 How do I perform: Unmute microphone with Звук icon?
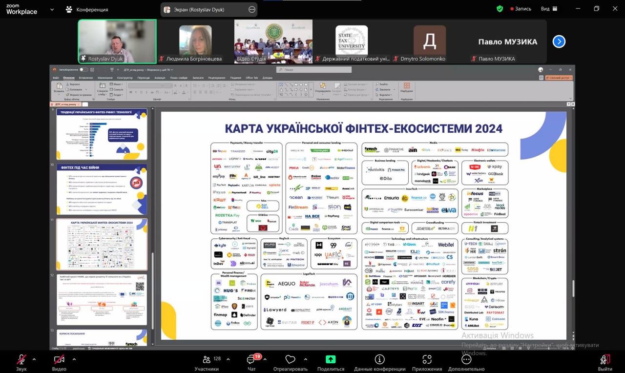pos(21,360)
